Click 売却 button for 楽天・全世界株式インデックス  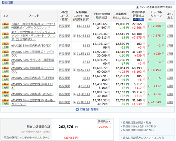[5, 37]
